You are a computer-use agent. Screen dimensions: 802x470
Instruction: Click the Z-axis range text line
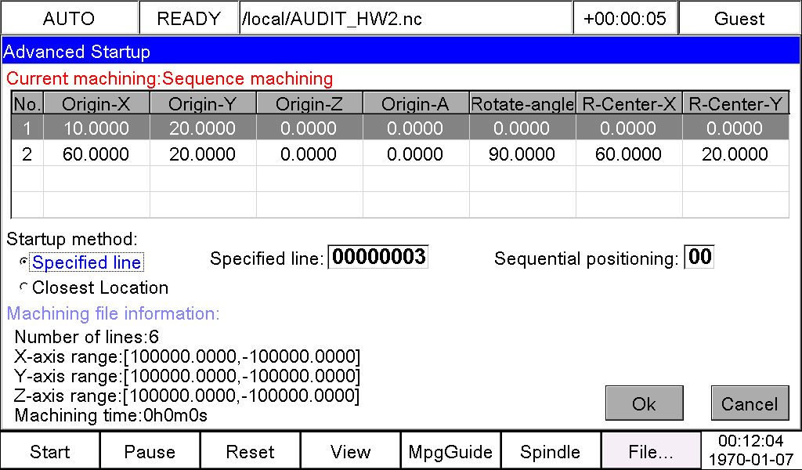[187, 396]
